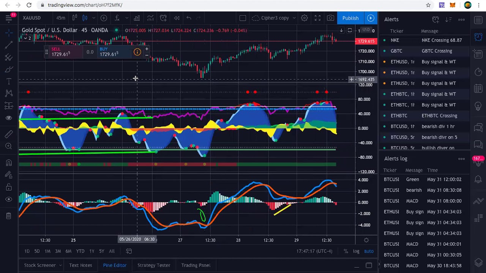The height and width of the screenshot is (273, 486).
Task: Take a chart snapshot with camera icon
Action: (x=331, y=18)
